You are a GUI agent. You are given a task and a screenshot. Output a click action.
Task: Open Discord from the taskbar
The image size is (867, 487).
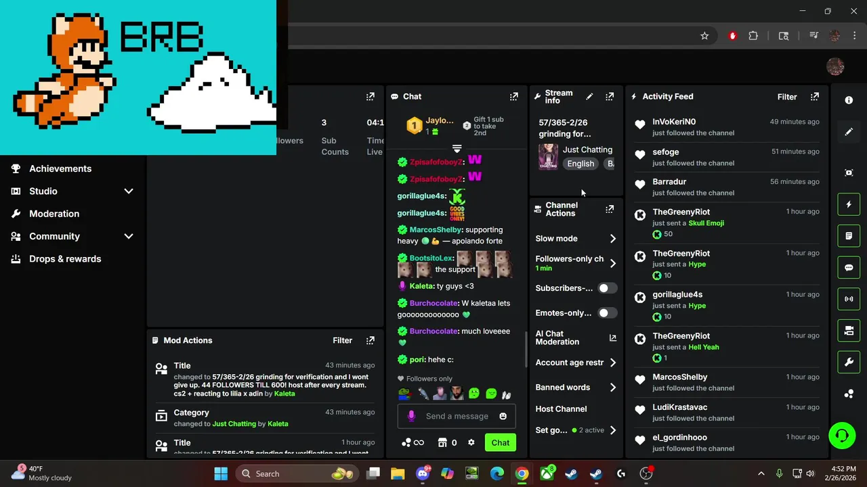[423, 473]
